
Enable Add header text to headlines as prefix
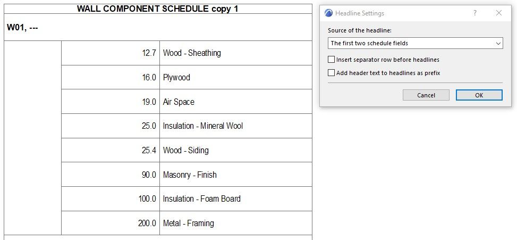(x=332, y=73)
